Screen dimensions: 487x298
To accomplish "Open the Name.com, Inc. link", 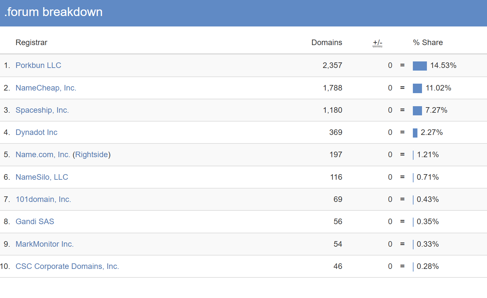I will click(43, 155).
